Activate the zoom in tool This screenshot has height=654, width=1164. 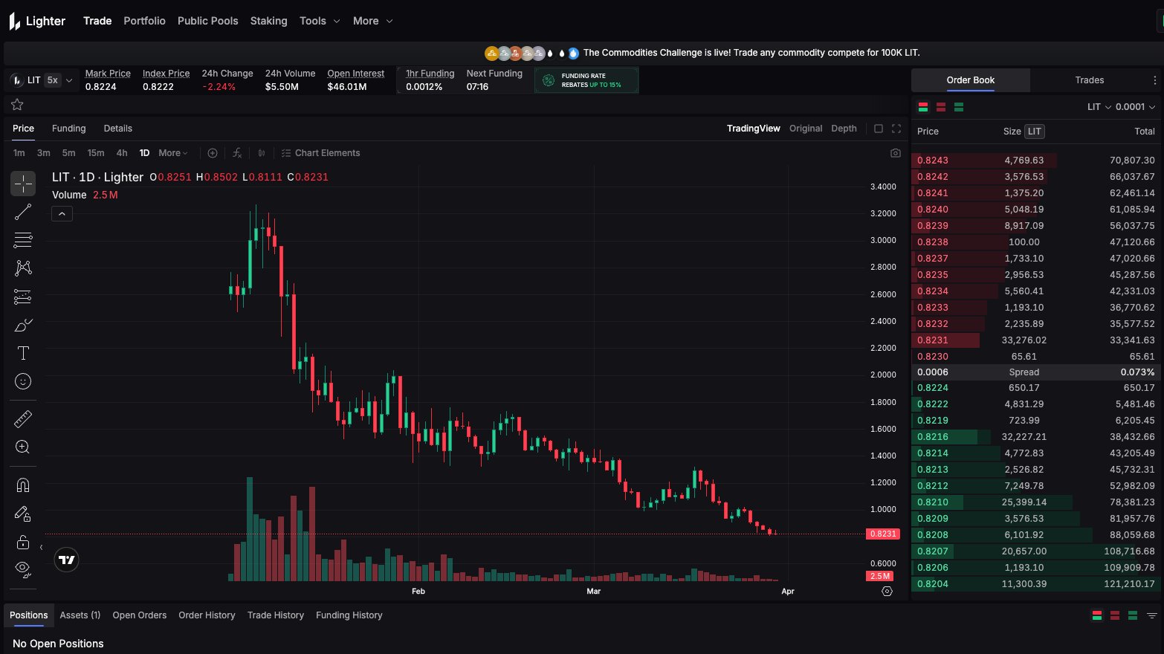[23, 447]
